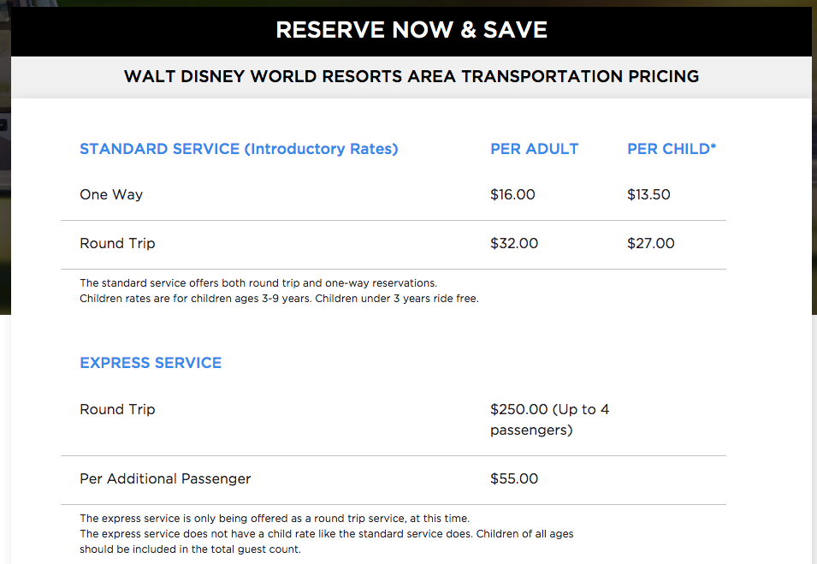Click the $250.00 up to 4 passengers price
Image resolution: width=817 pixels, height=564 pixels.
549,419
